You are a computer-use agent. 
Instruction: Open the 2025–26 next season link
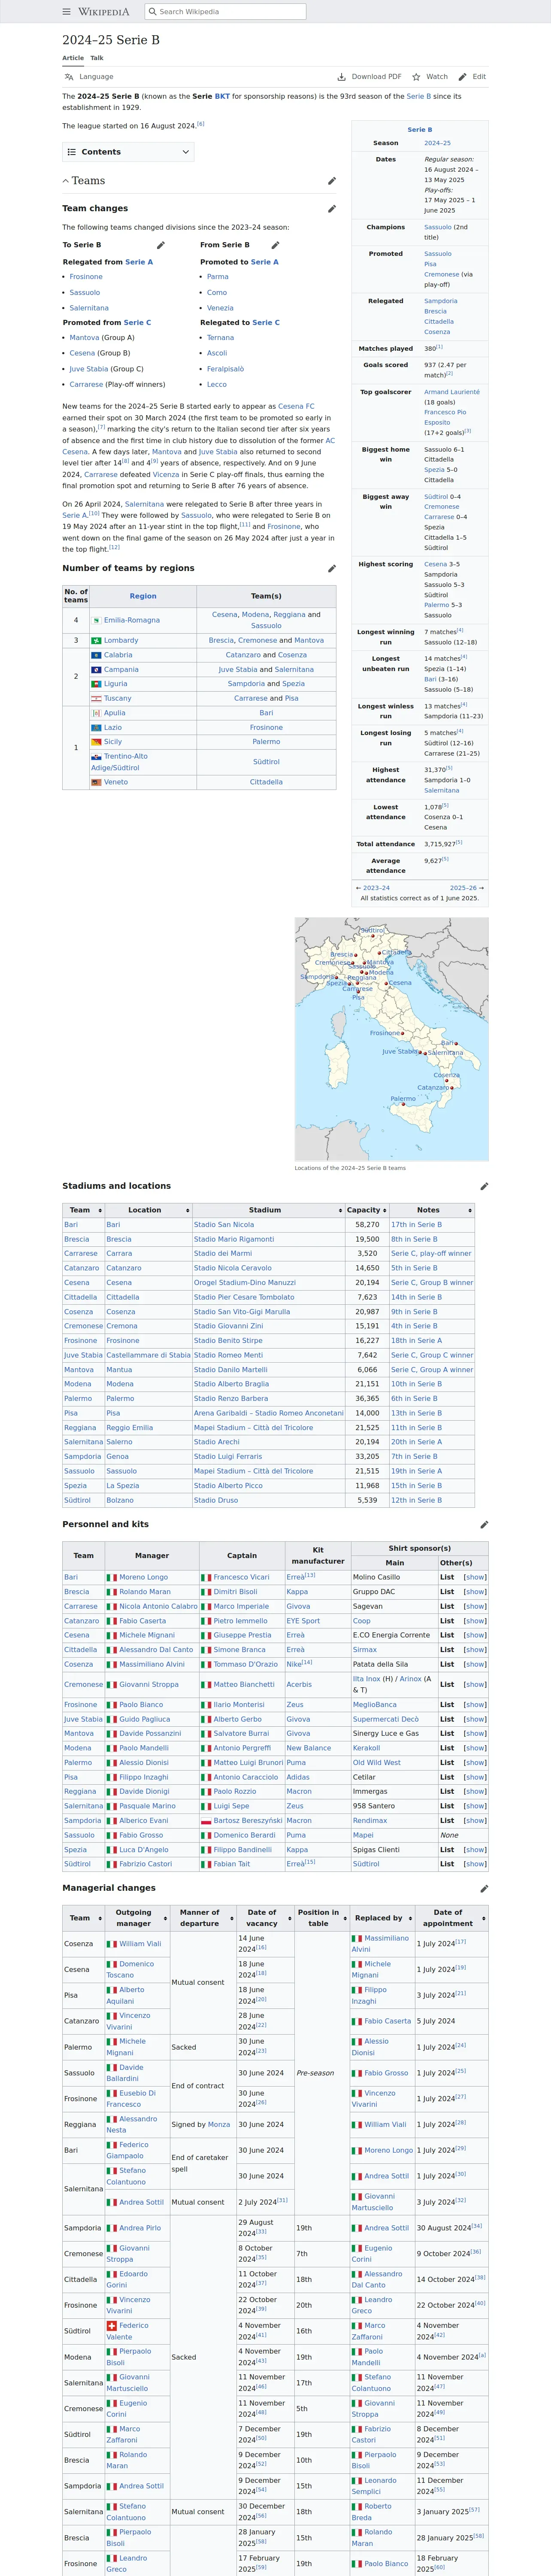click(463, 888)
